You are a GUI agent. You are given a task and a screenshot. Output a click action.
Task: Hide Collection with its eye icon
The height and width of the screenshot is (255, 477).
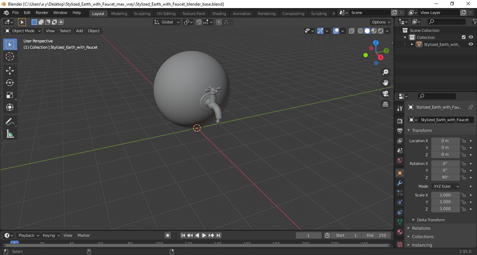(471, 37)
